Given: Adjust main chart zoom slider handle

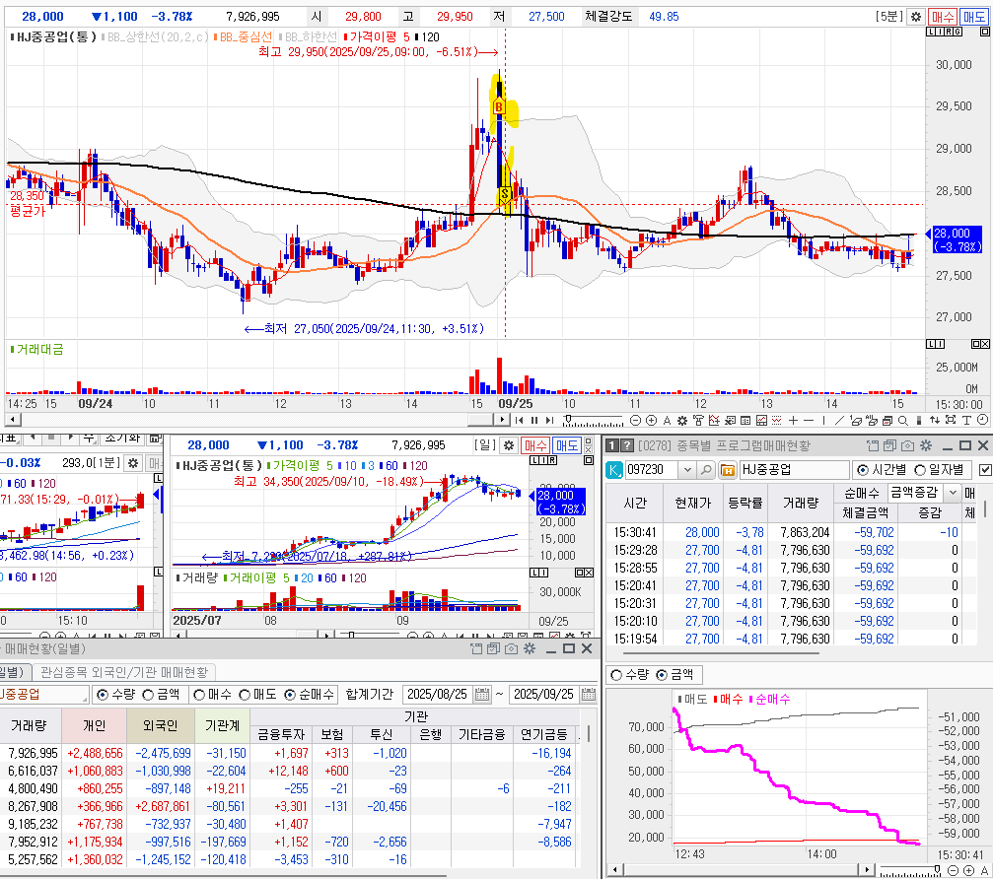Looking at the screenshot, I should 568,419.
